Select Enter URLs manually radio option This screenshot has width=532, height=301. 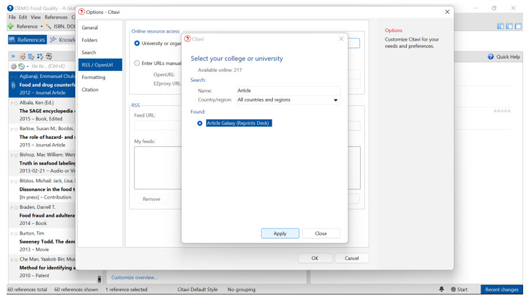(x=137, y=63)
